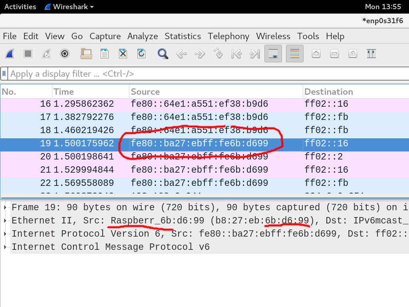Screen dimensions: 409x307
Task: Reload this capture file
Action: (141, 54)
